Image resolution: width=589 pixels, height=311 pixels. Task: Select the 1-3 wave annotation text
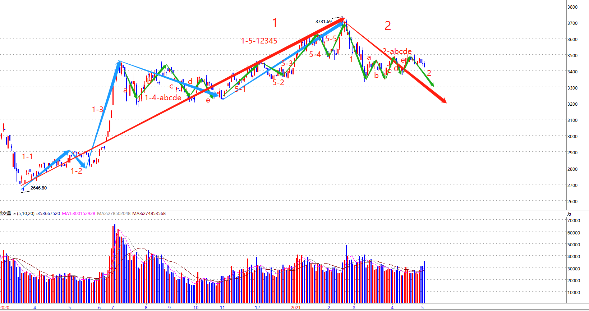[x=97, y=110]
